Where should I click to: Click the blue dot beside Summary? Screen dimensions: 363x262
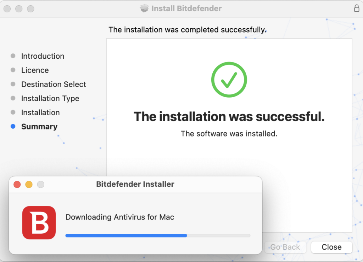tap(13, 126)
